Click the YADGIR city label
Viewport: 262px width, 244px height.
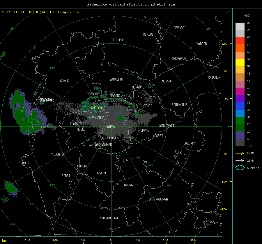pyautogui.click(x=201, y=44)
